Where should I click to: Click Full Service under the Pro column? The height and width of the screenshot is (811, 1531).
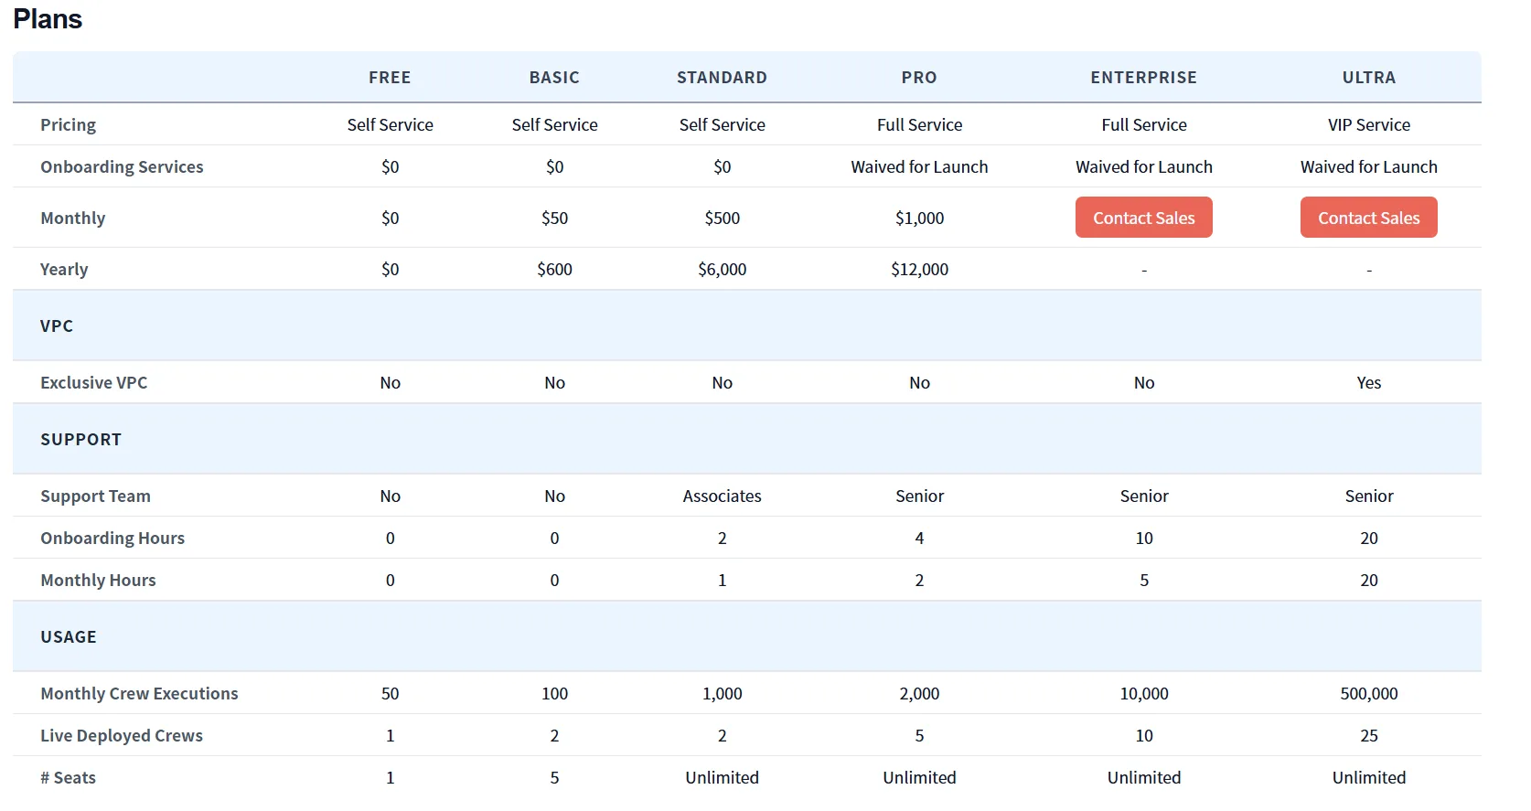click(919, 125)
